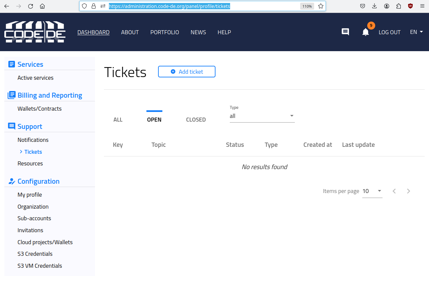Image resolution: width=429 pixels, height=287 pixels.
Task: Open the Items per page dropdown
Action: point(372,191)
